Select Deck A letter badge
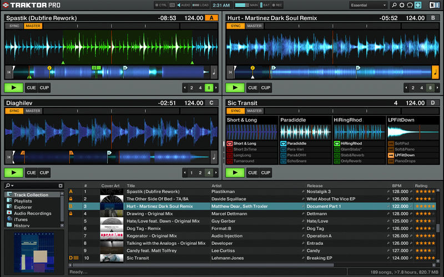The image size is (444, 277). [211, 18]
